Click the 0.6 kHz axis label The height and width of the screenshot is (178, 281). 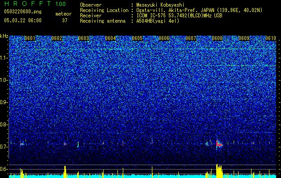pyautogui.click(x=4, y=169)
